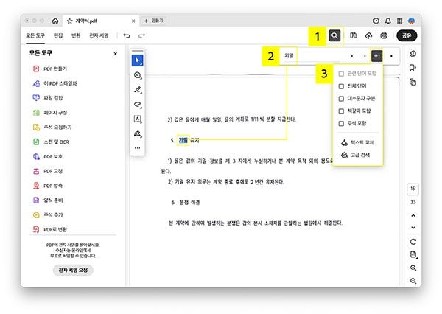The image size is (442, 314).
Task: Open the help icon in title bar
Action: point(376,21)
